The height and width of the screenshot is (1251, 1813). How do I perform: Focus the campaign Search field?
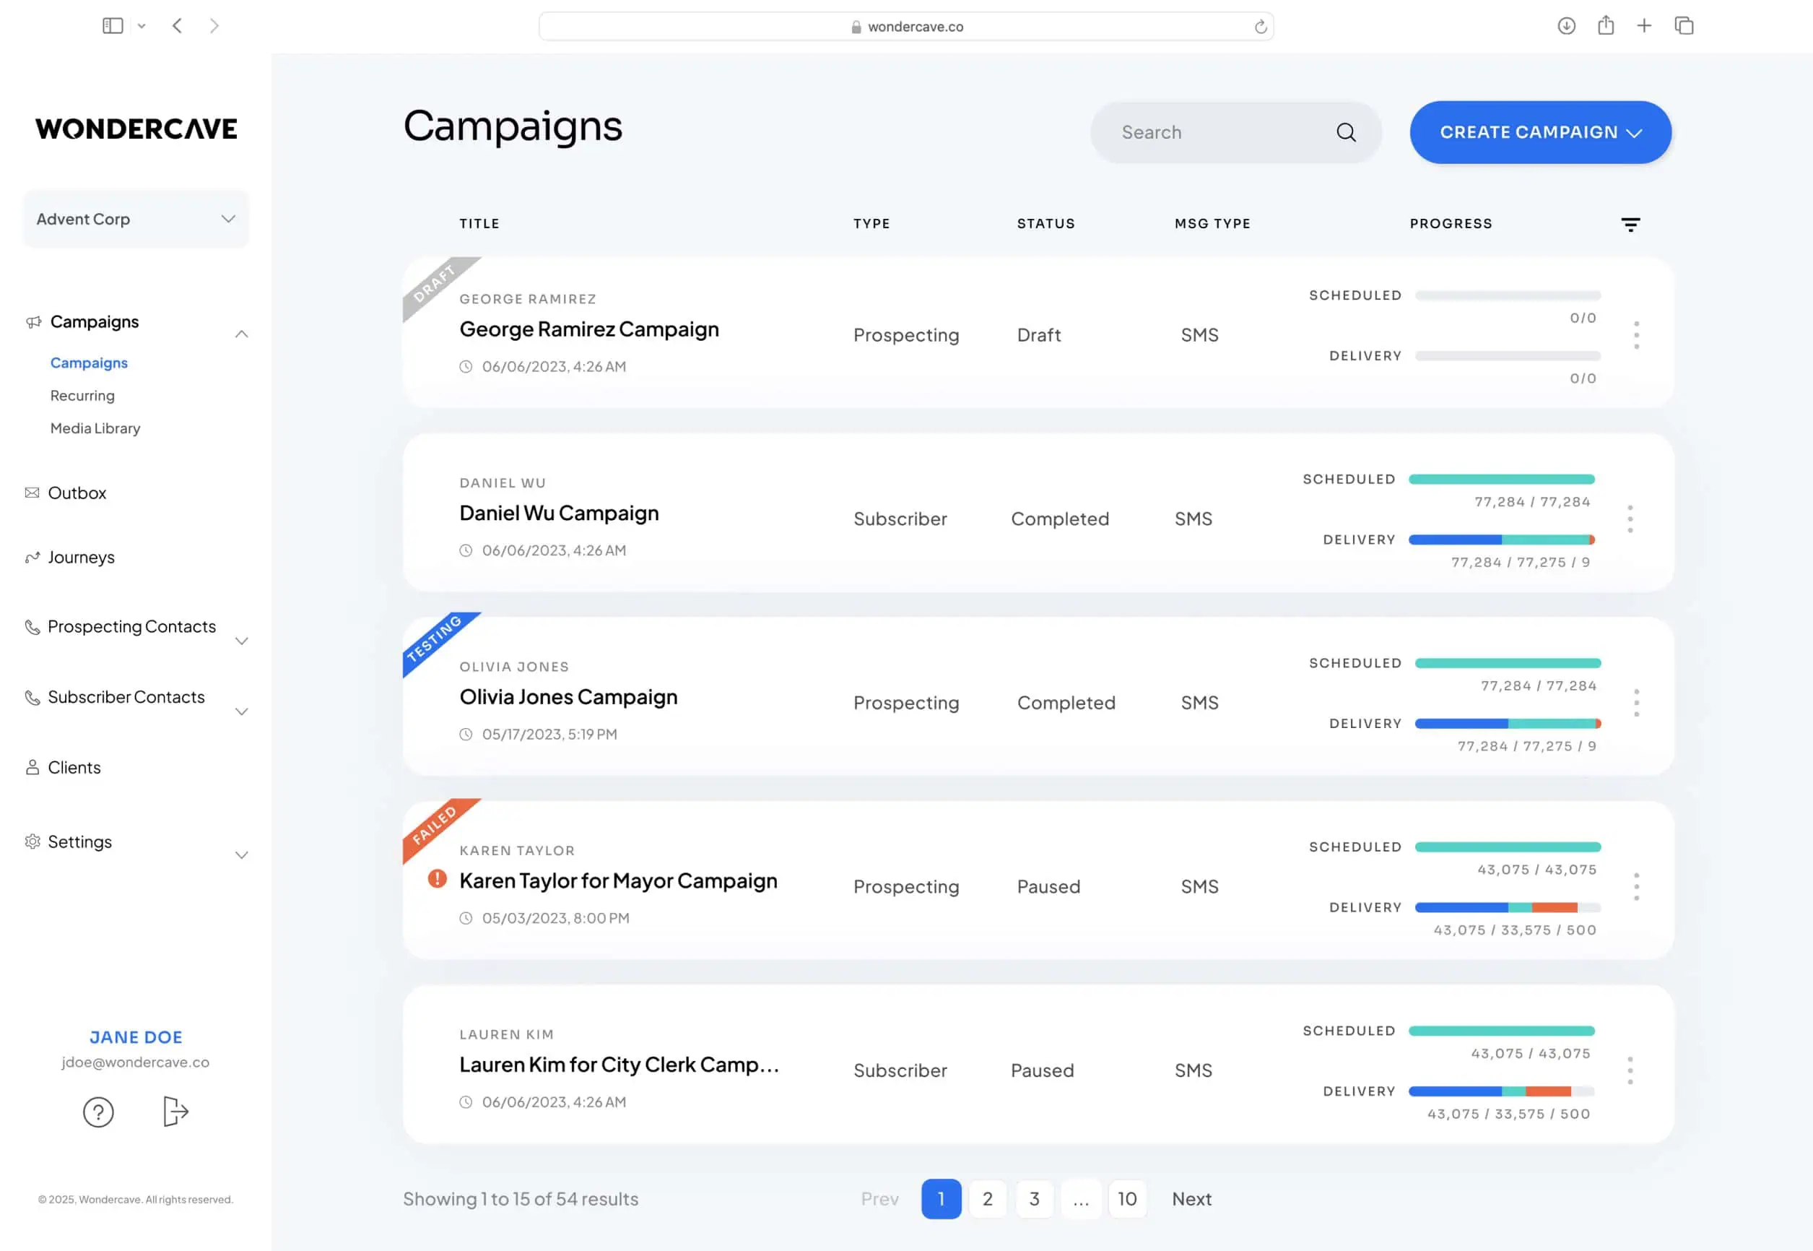1235,132
